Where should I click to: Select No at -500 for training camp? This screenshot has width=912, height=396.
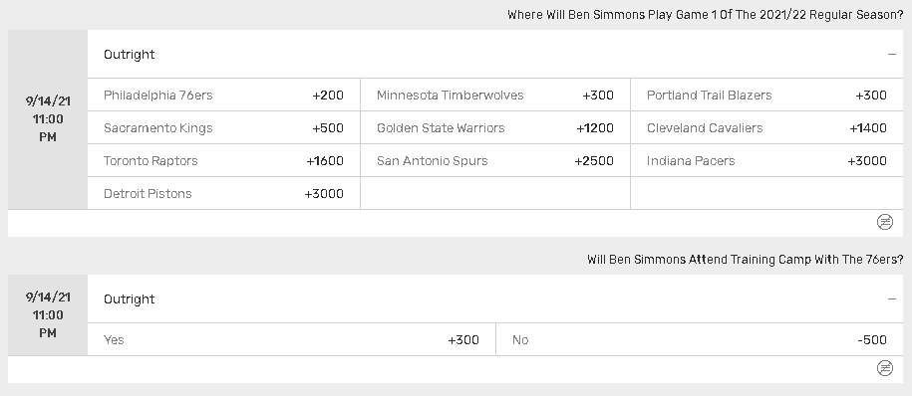click(x=700, y=339)
